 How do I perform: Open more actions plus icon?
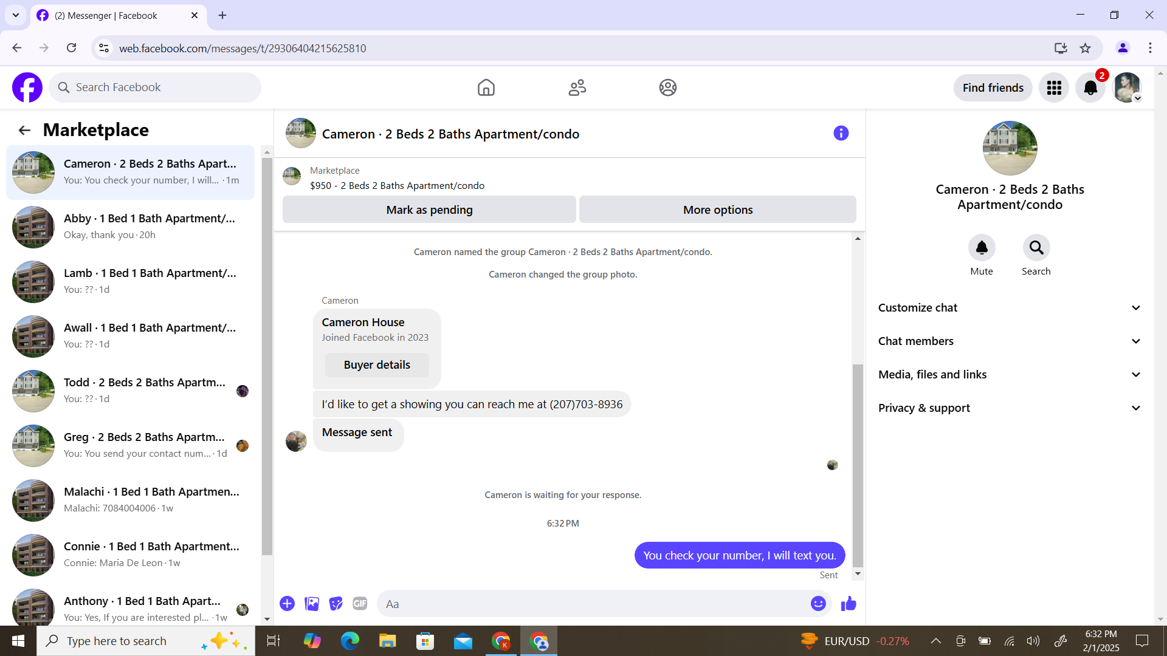287,604
